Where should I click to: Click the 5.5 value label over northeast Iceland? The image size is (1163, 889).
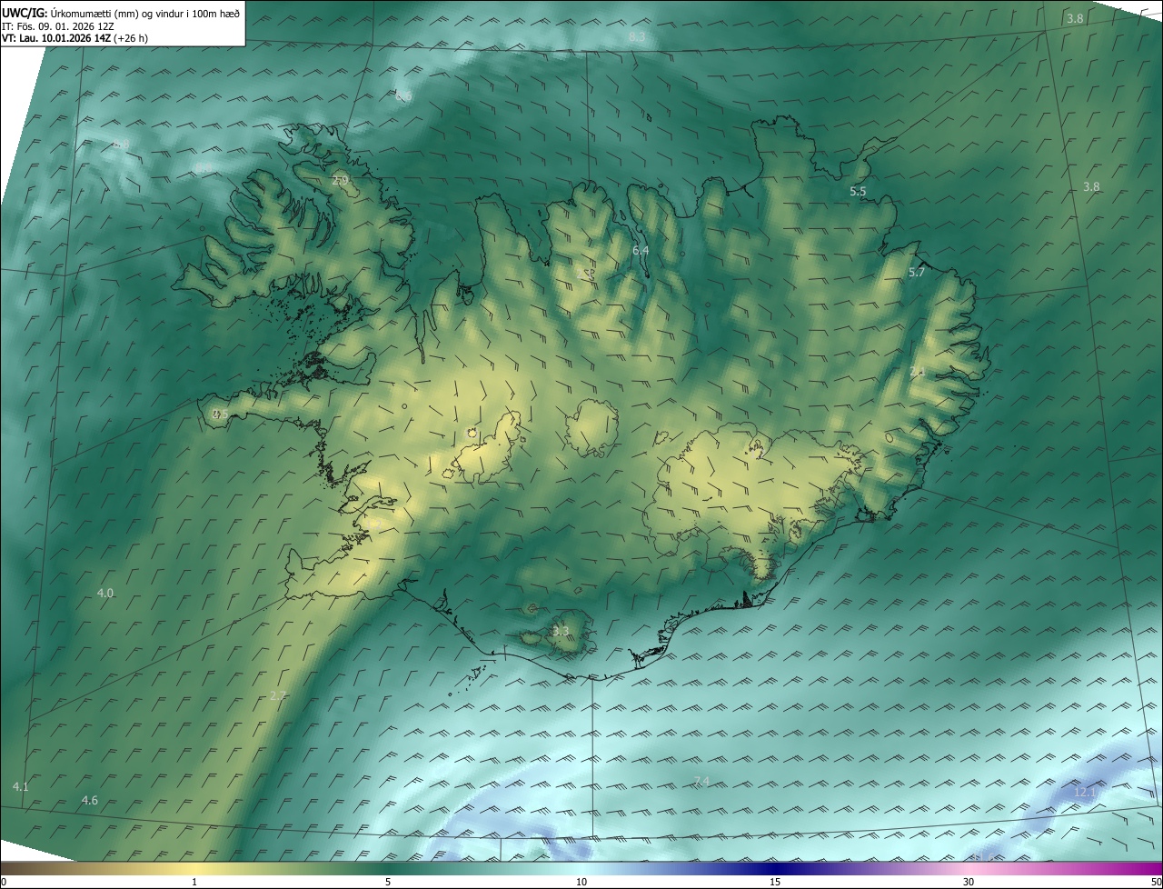pos(858,191)
